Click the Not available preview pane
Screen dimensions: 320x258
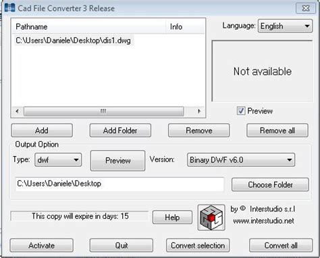tap(262, 71)
